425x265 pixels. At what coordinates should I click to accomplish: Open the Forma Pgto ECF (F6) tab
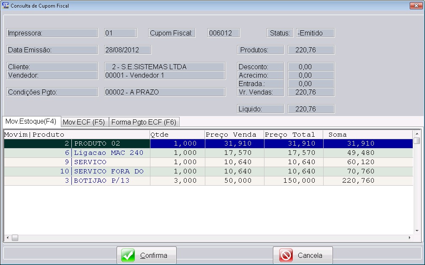pos(144,122)
